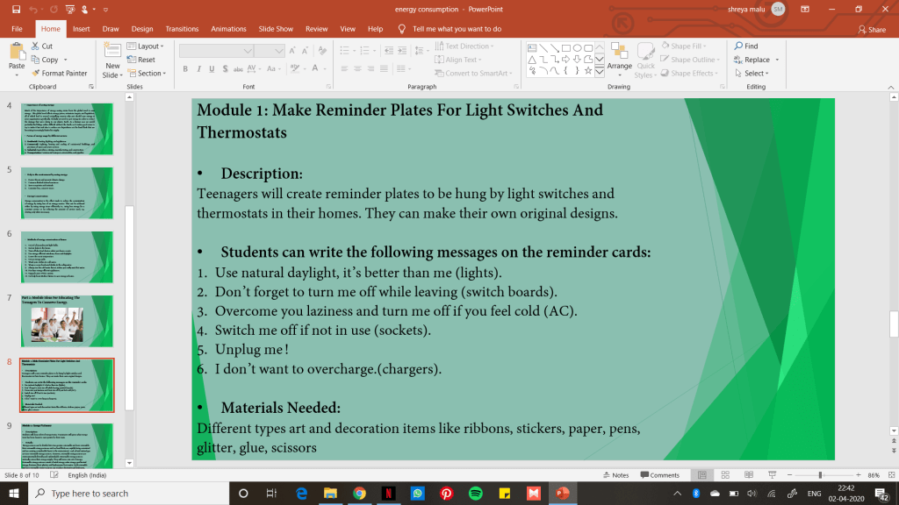Switch to the Design tab
The width and height of the screenshot is (899, 505).
141,29
